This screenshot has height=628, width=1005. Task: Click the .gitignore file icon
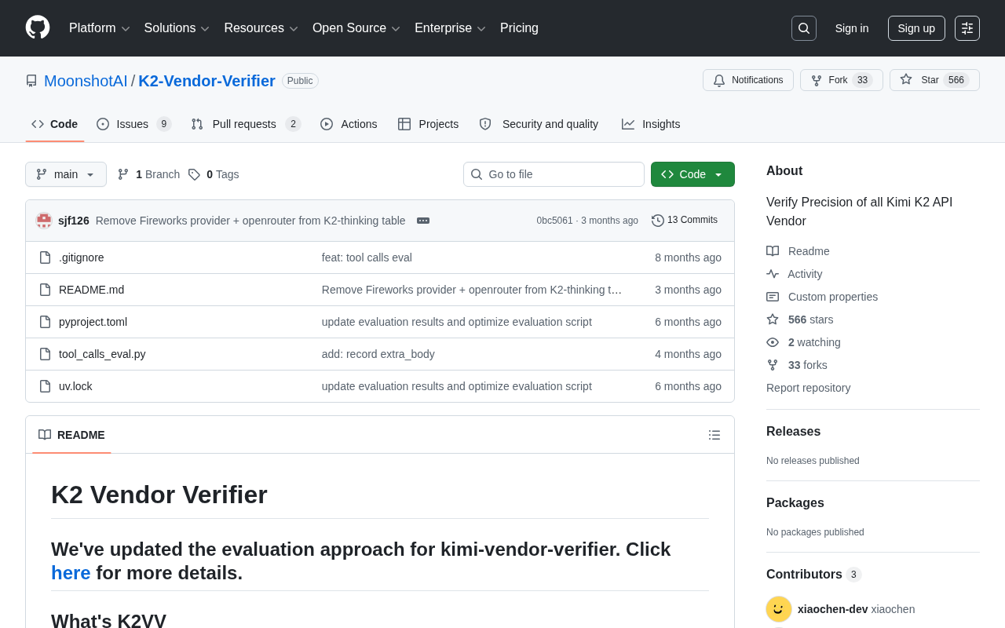click(x=45, y=257)
